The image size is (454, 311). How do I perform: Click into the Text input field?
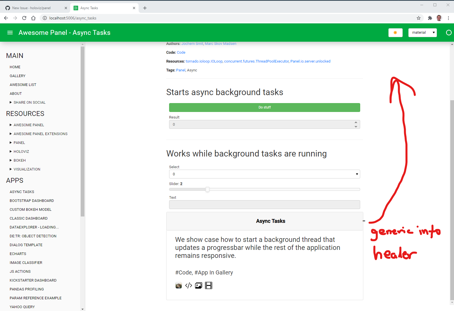pos(264,205)
